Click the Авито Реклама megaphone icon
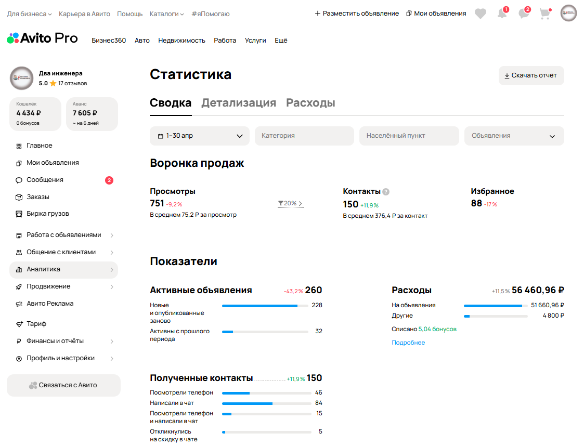 point(19,304)
